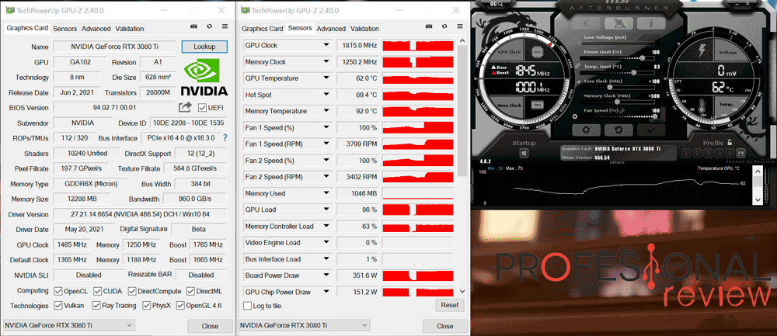
Task: Switch to Validation tab in left GPU-Z window
Action: click(130, 29)
